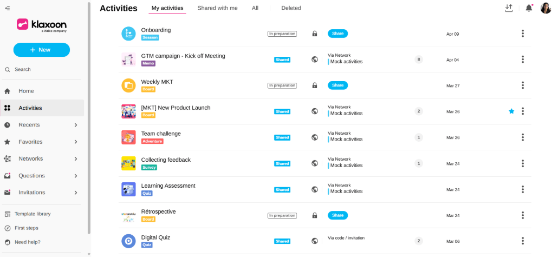Expand the Networks submenu
The height and width of the screenshot is (258, 552).
pos(75,159)
